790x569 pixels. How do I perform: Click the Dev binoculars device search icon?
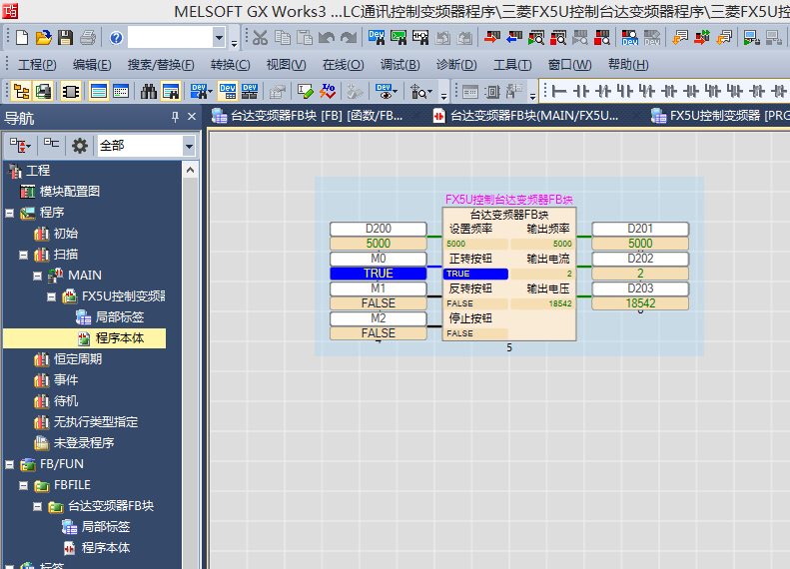click(377, 37)
